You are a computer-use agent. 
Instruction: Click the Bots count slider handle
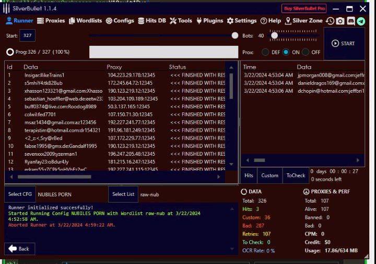[273, 35]
